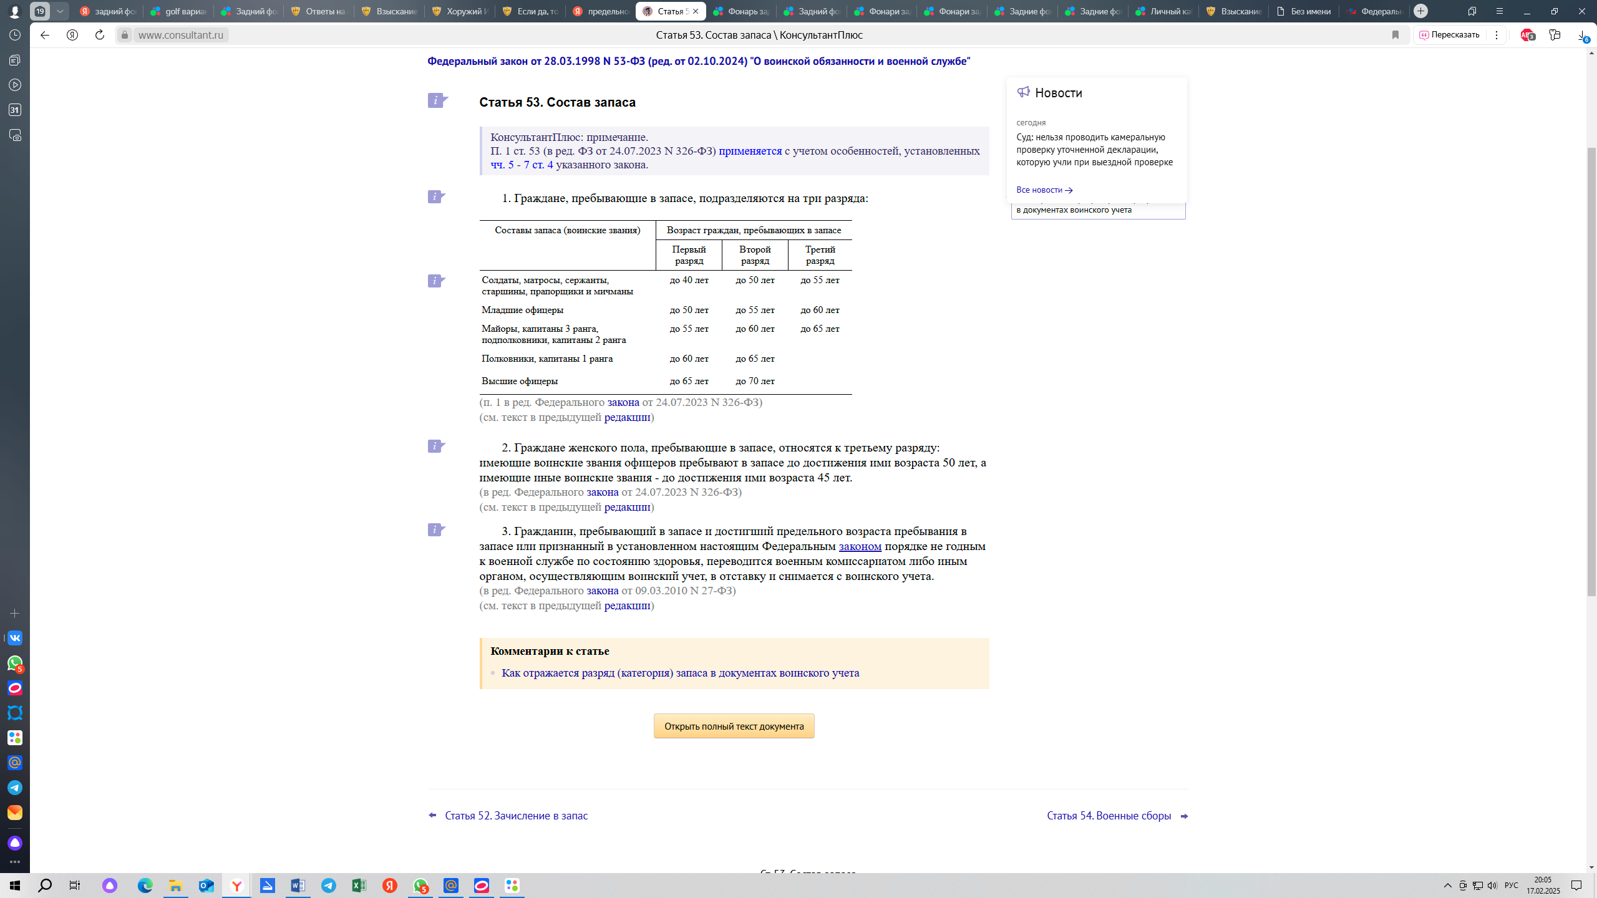Open Word from the taskbar
Viewport: 1597px width, 898px height.
tap(298, 886)
